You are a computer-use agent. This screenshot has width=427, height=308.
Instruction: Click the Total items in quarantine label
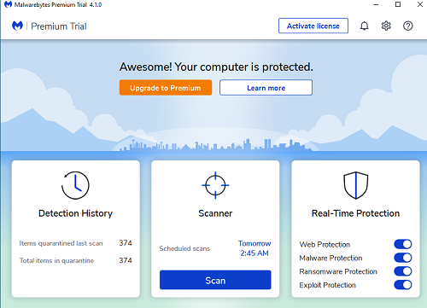pos(56,260)
